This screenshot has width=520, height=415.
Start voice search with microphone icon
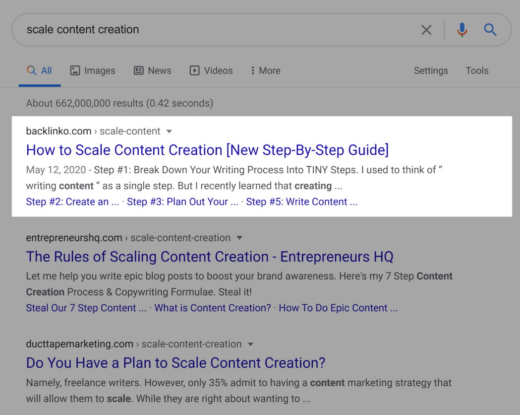(462, 30)
